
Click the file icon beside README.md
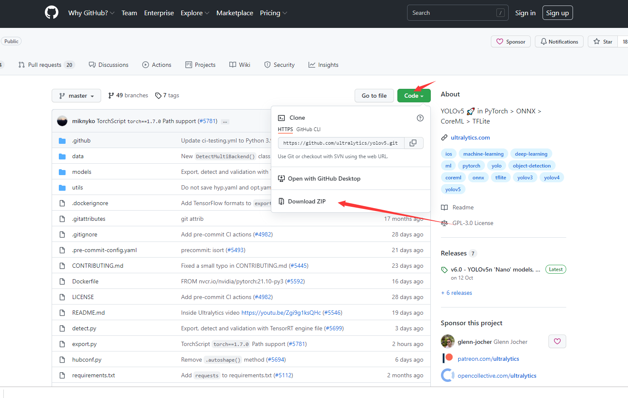click(62, 313)
